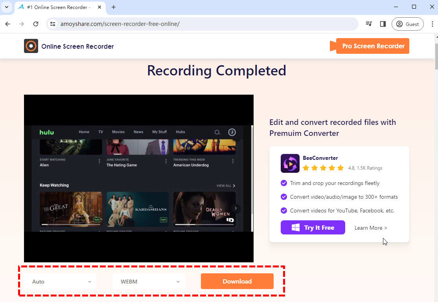
Task: Click the recorded video preview
Action: click(139, 178)
